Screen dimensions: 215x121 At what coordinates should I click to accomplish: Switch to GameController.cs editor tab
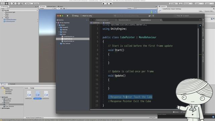(x=125, y=20)
